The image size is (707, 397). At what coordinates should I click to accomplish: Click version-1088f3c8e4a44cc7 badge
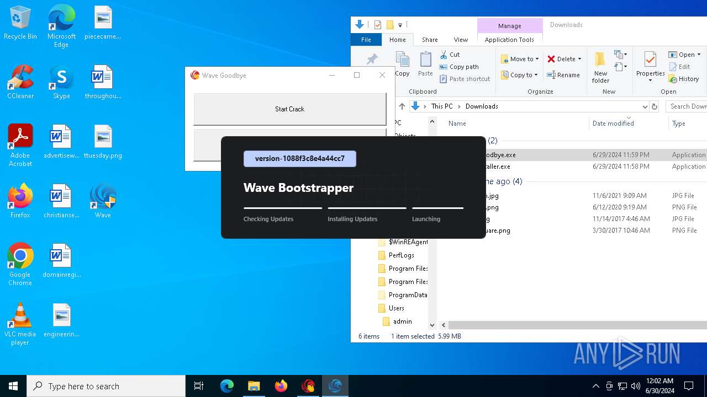(x=300, y=159)
